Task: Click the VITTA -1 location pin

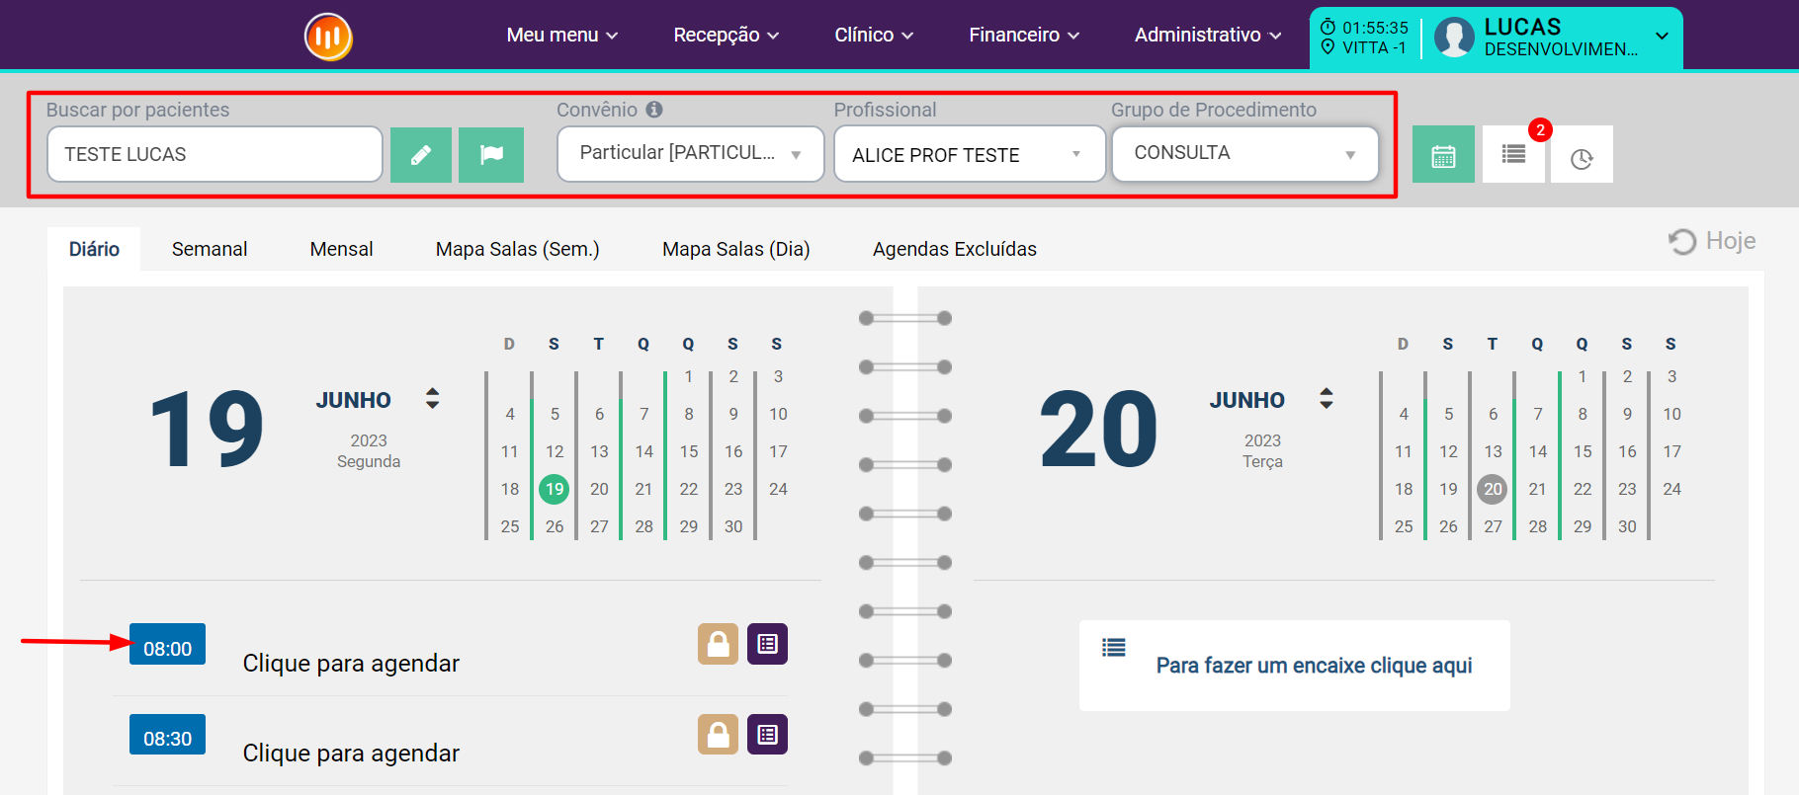Action: [1363, 47]
